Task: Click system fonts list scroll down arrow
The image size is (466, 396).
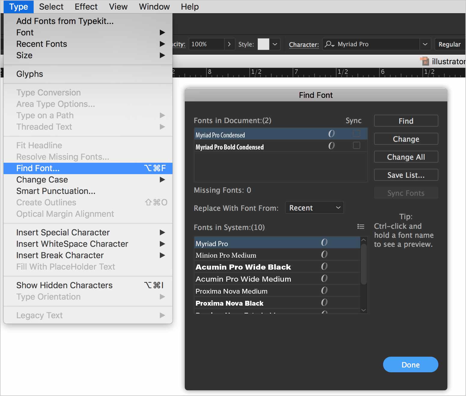Action: pos(364,310)
